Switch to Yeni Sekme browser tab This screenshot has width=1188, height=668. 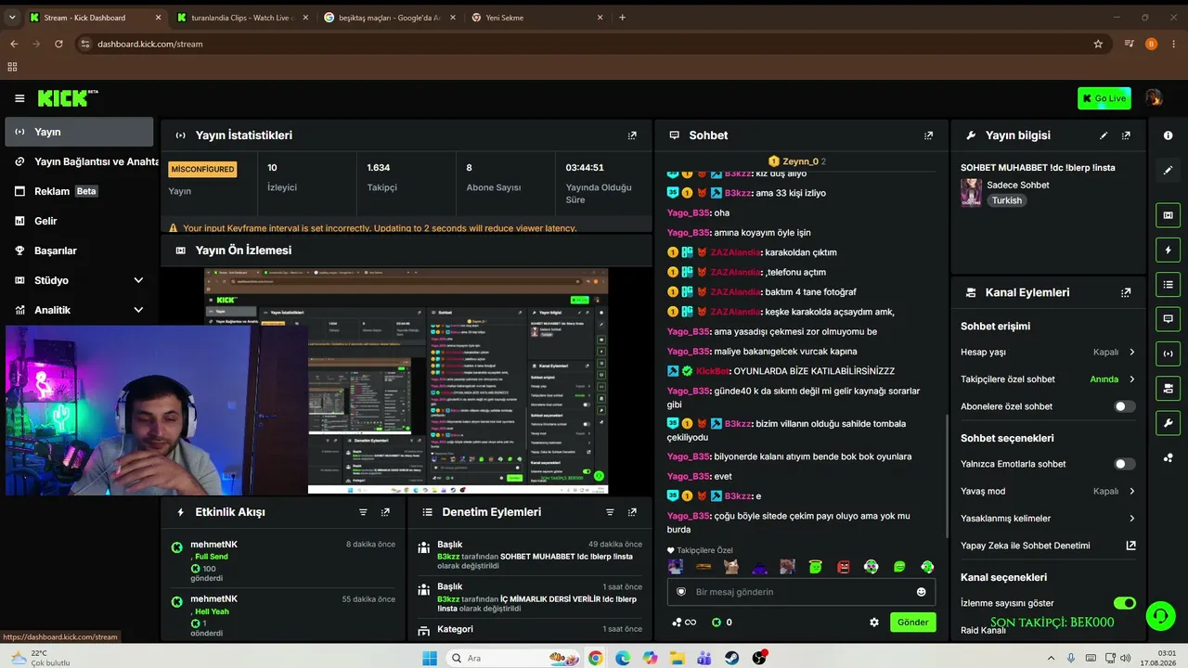(x=536, y=18)
